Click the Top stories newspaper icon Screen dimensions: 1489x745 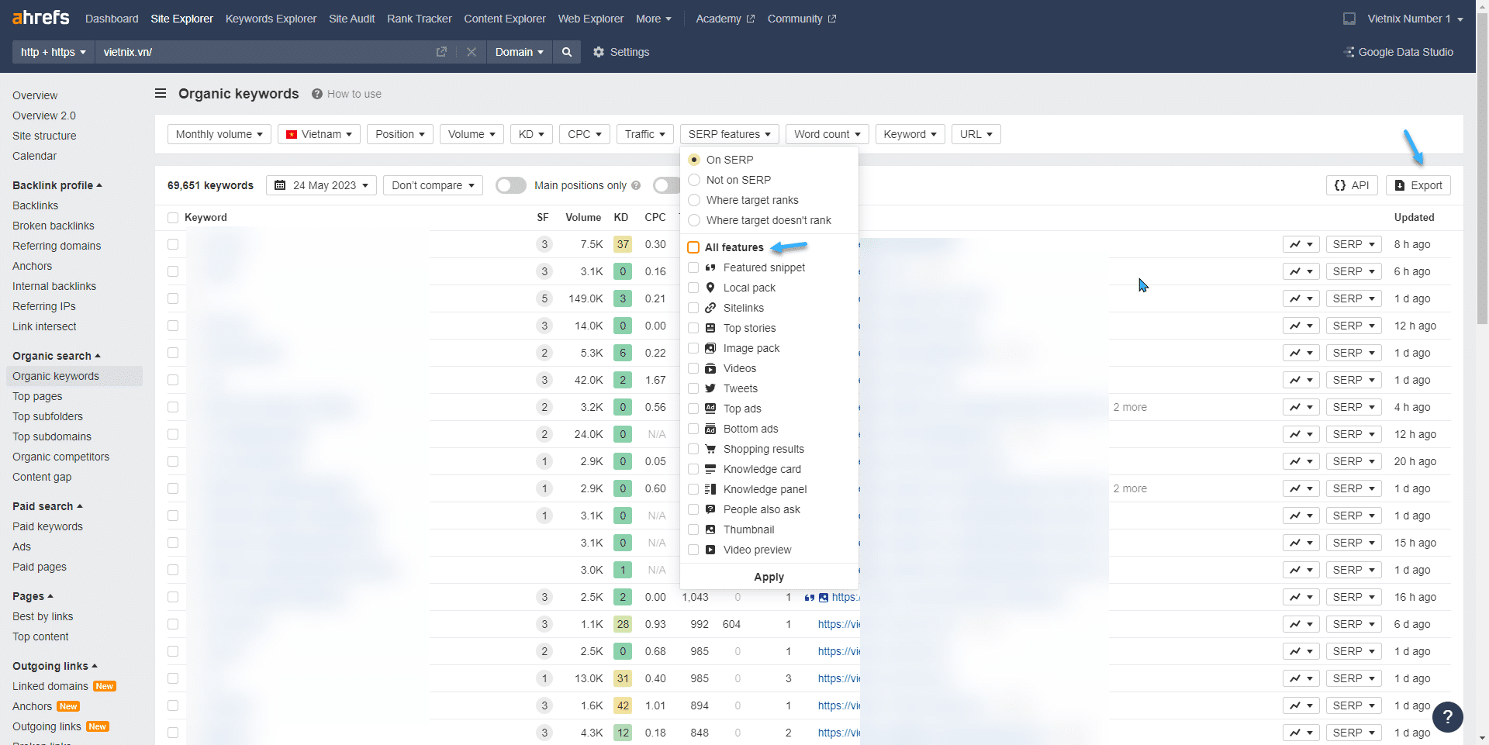pos(710,328)
